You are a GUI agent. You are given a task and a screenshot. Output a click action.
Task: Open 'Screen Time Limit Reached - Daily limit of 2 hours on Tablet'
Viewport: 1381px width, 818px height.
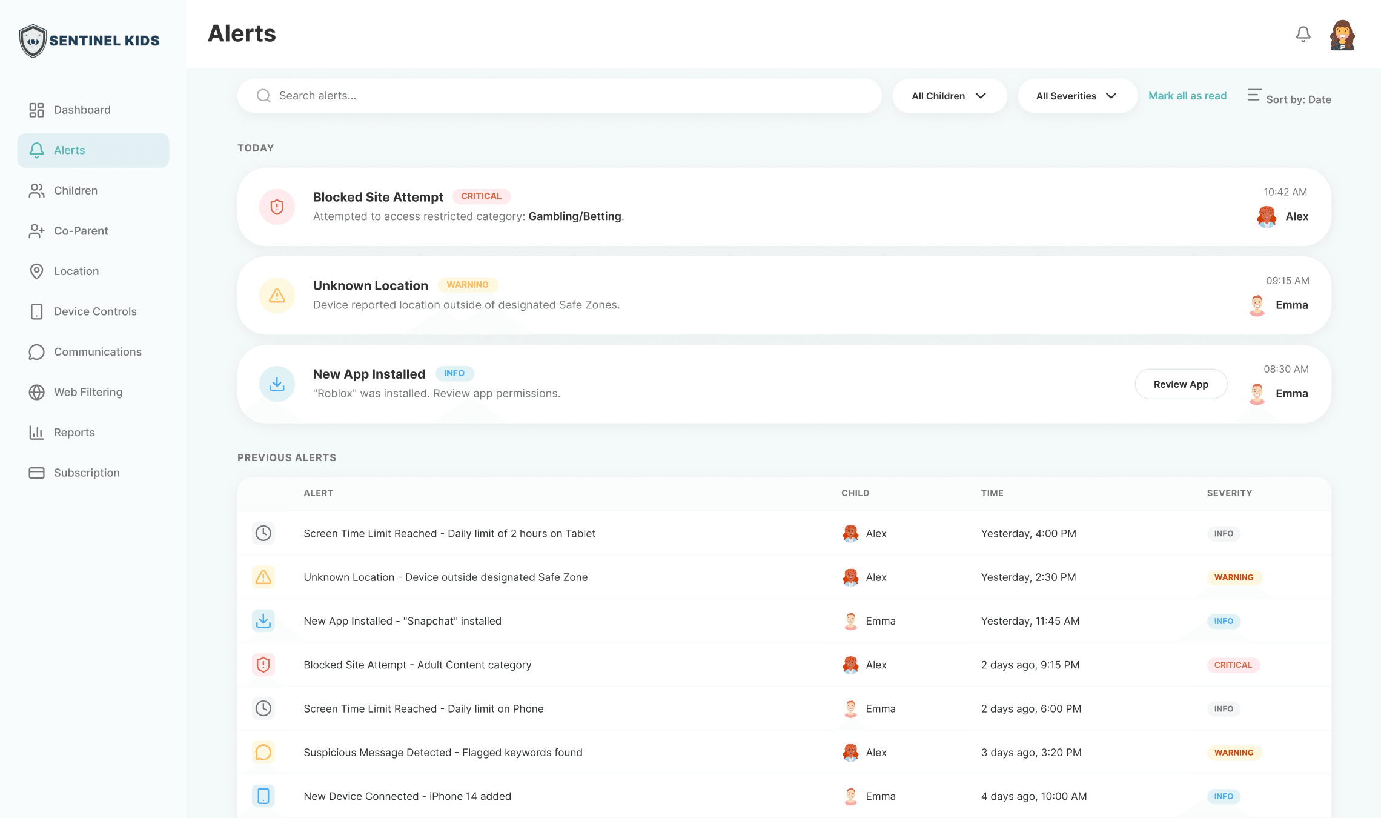pyautogui.click(x=449, y=533)
